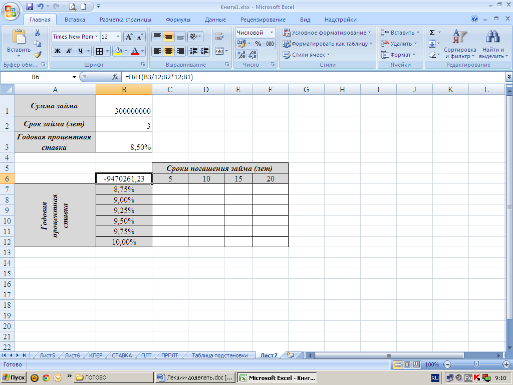The image size is (513, 385).
Task: Click the insert function fx button
Action: [115, 77]
